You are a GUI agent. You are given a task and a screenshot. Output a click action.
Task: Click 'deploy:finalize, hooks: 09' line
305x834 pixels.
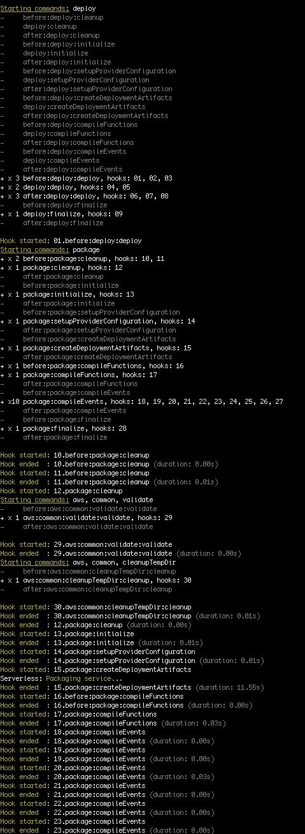[x=61, y=214]
